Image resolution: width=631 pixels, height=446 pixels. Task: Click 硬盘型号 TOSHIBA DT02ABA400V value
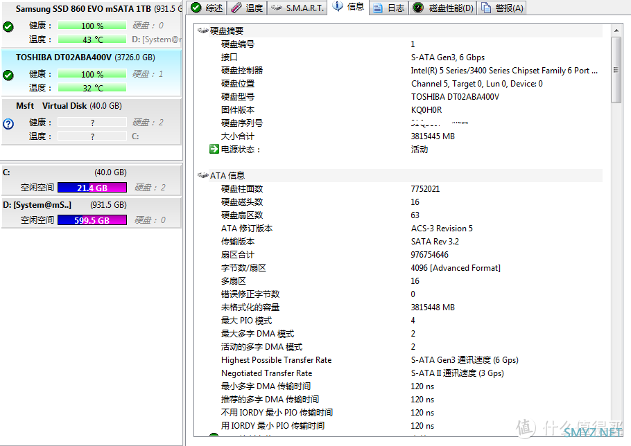(455, 97)
